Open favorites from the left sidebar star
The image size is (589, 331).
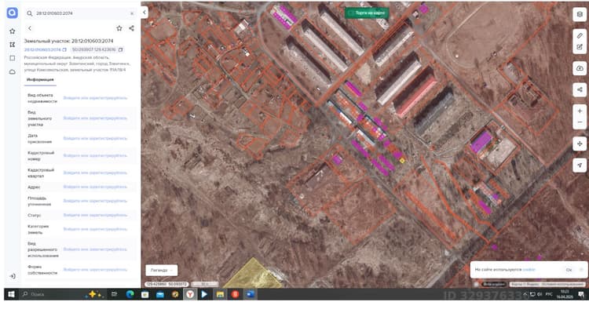point(12,31)
